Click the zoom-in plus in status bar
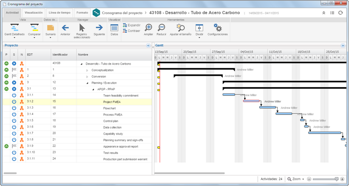 tap(342, 179)
